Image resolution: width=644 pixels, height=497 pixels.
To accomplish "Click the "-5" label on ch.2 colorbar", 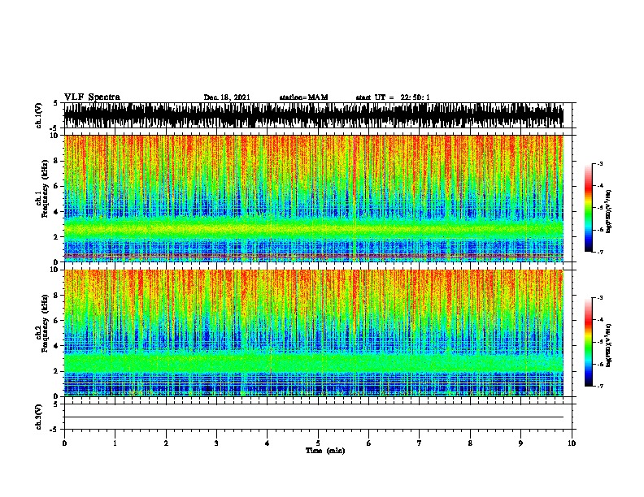I will (x=600, y=342).
